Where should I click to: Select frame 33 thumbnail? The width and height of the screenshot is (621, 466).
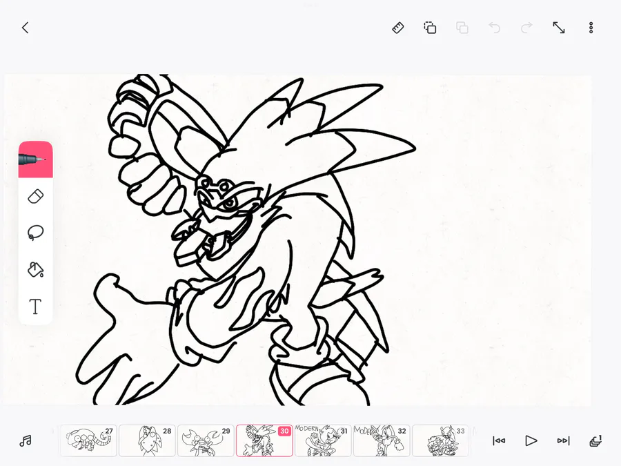tap(440, 440)
